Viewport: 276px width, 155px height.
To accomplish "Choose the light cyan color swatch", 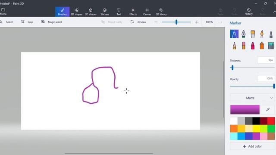I will 234,136.
